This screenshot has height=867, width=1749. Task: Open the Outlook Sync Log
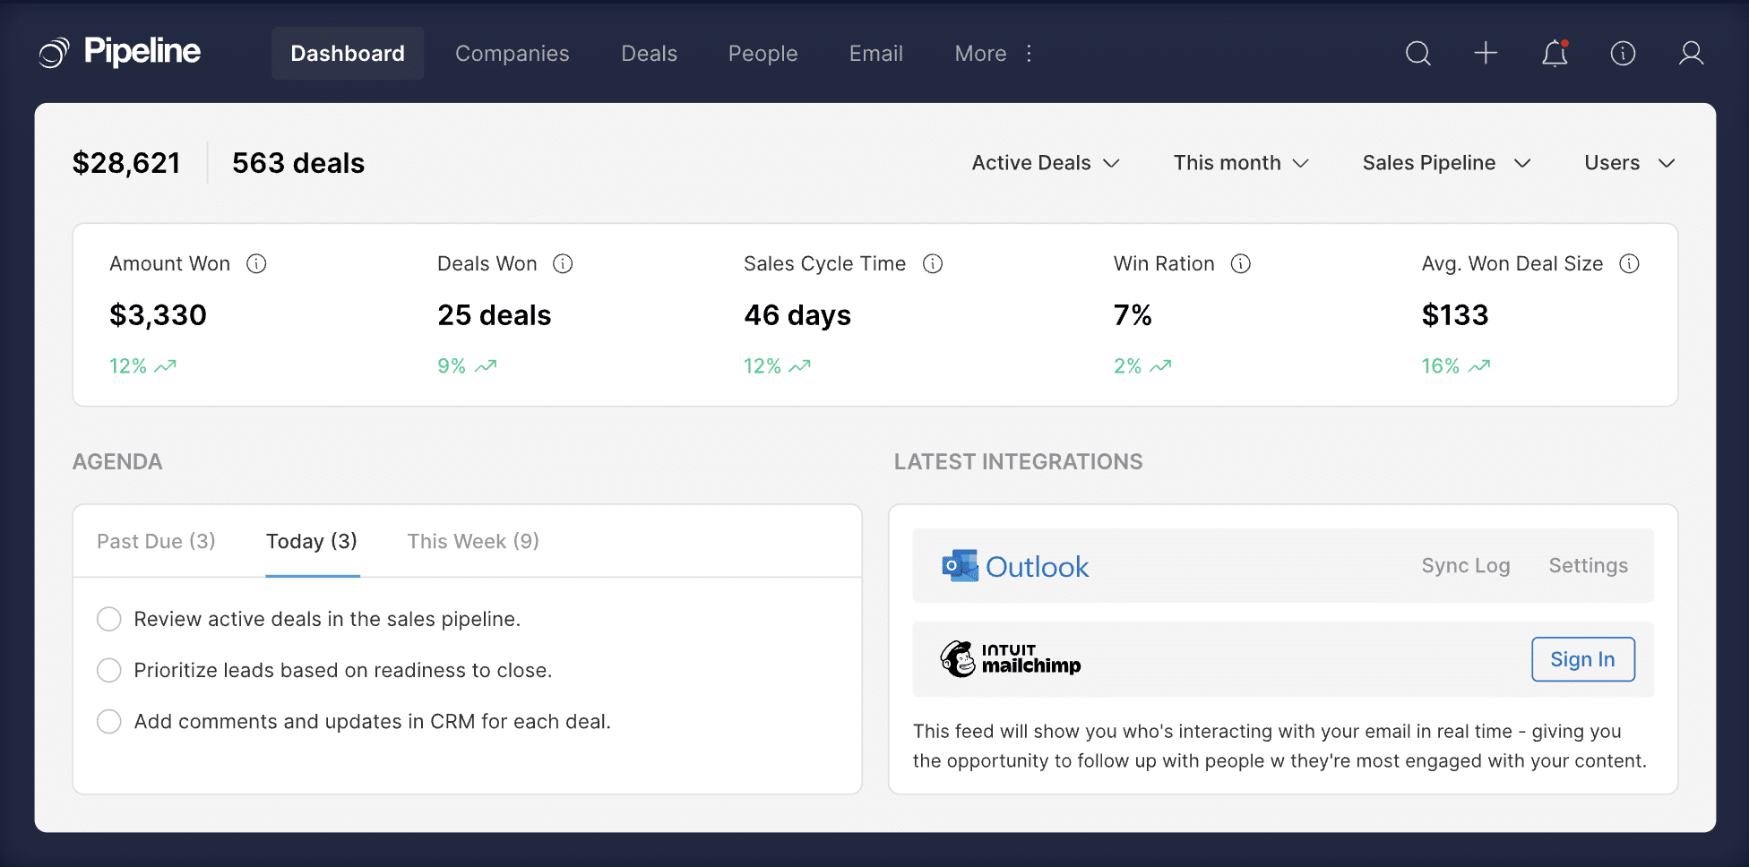[1466, 565]
